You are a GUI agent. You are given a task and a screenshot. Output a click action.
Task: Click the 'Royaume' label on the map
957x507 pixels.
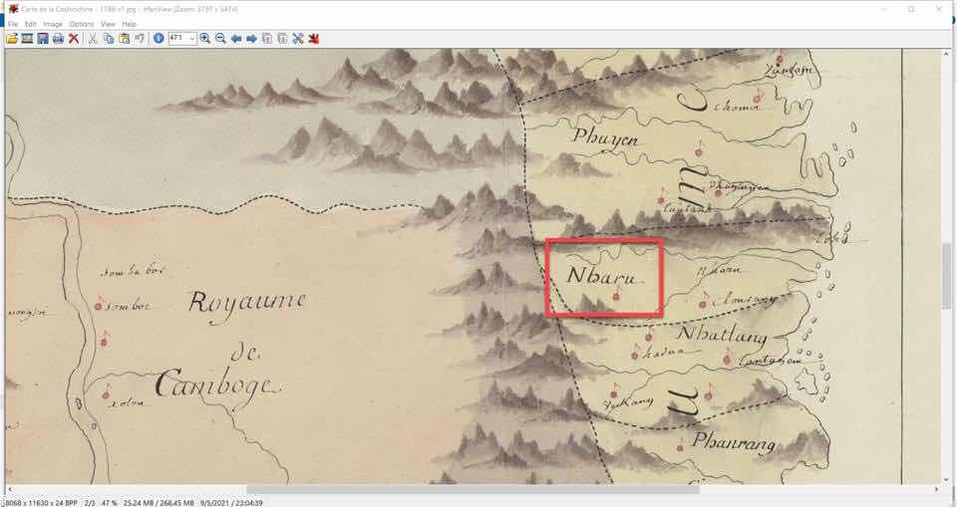coord(247,305)
